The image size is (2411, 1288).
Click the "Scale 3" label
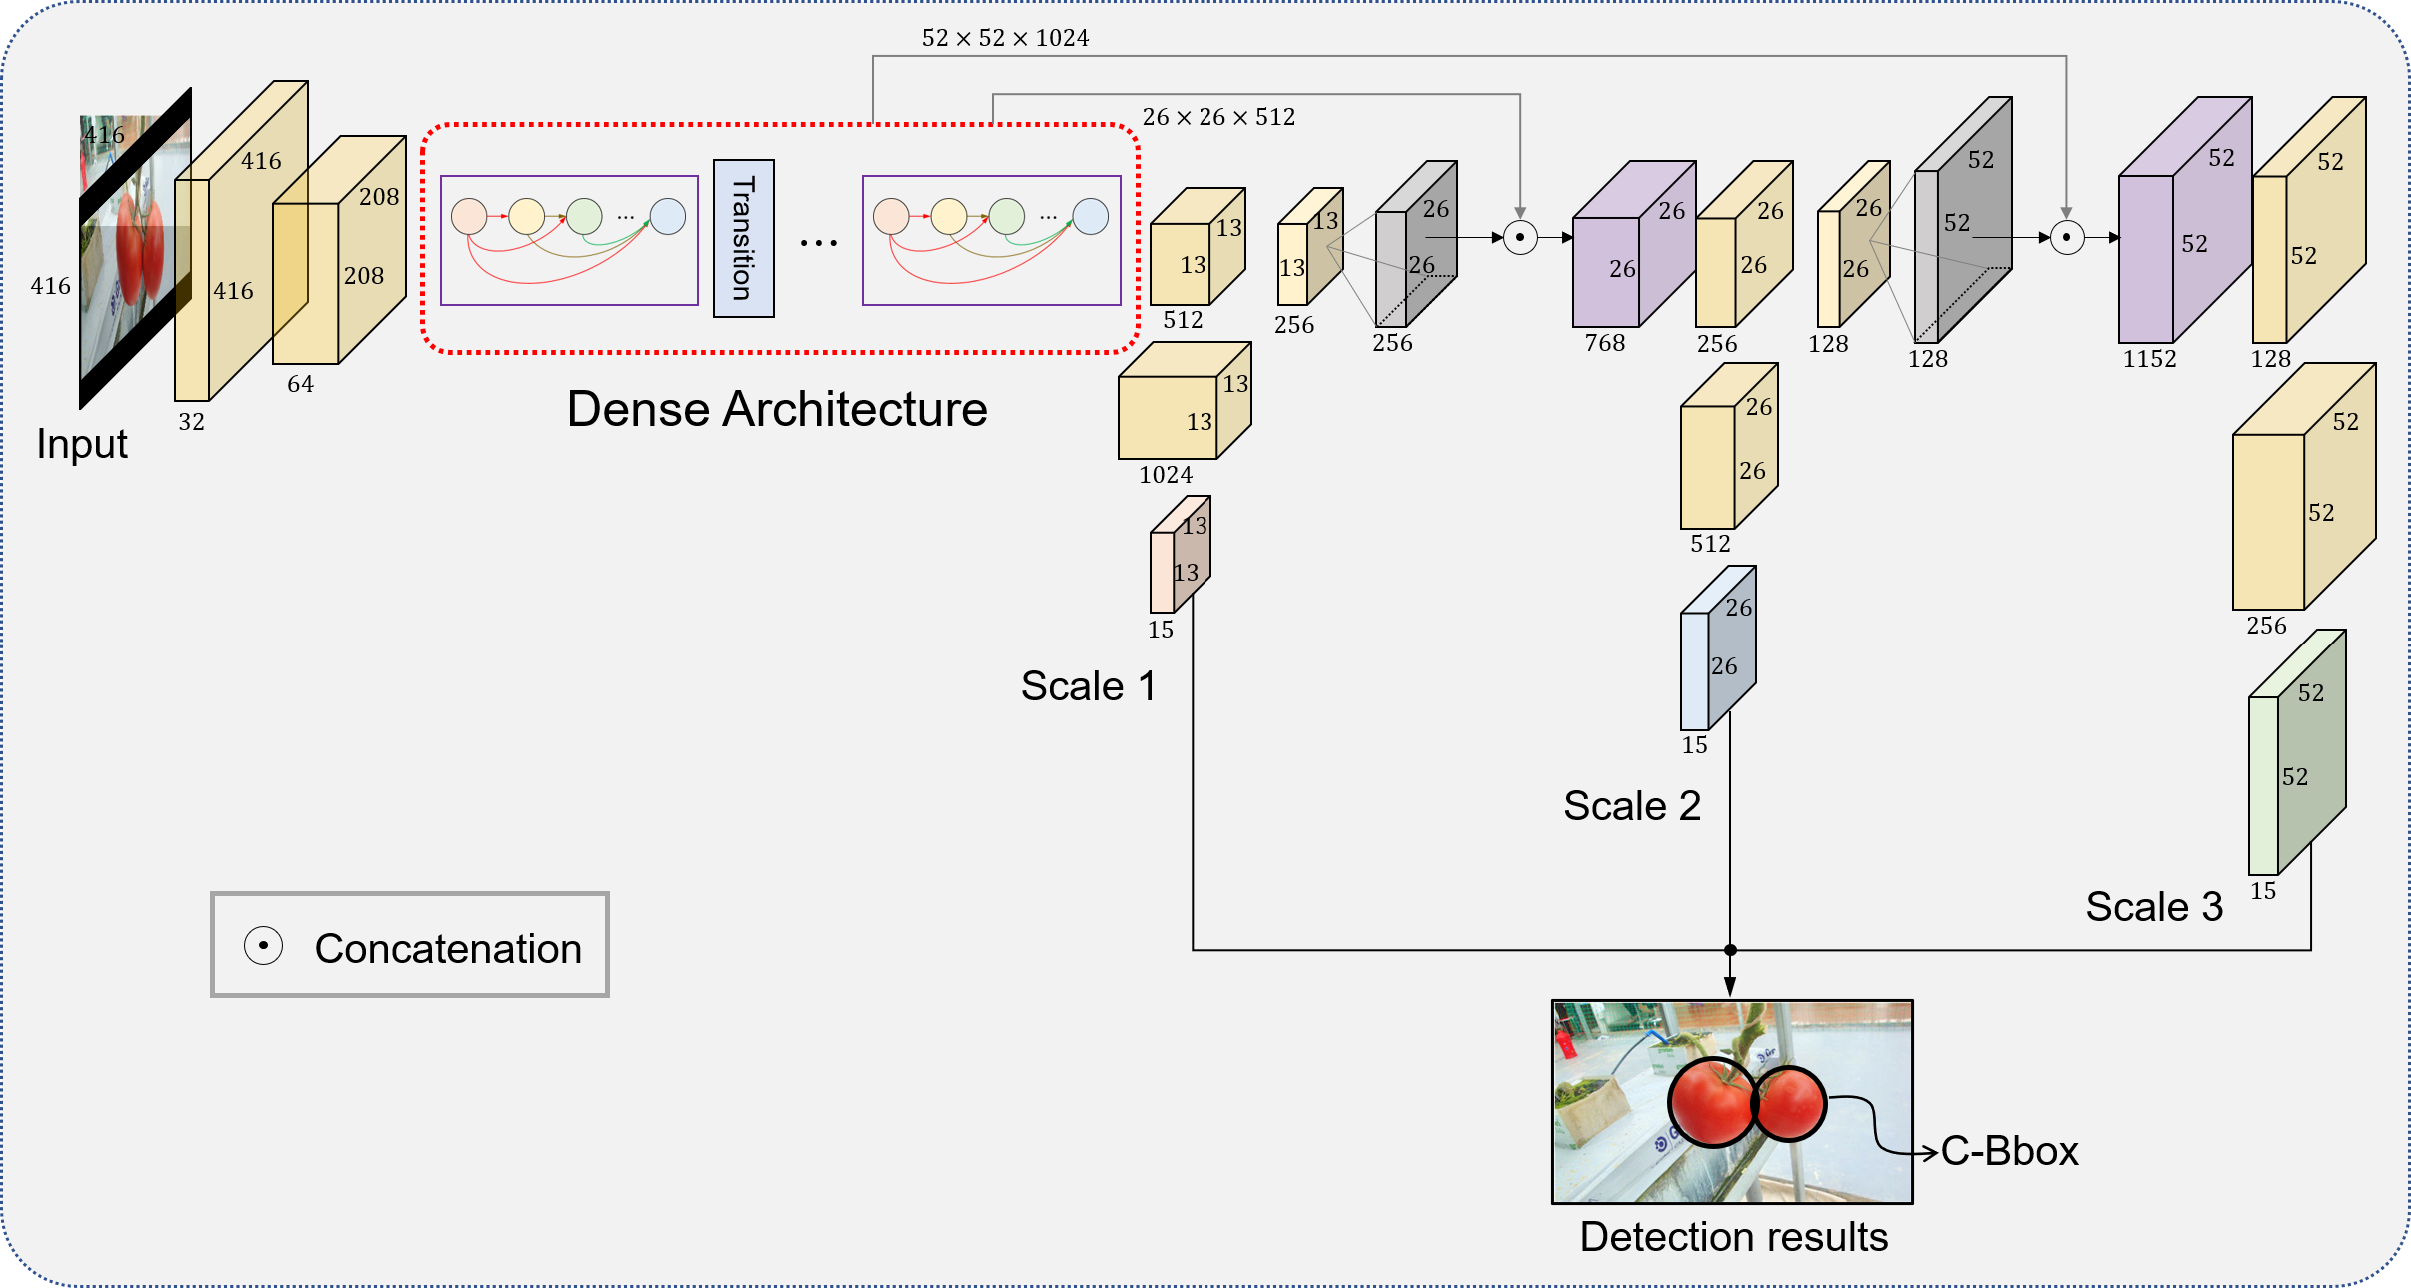coord(2154,907)
